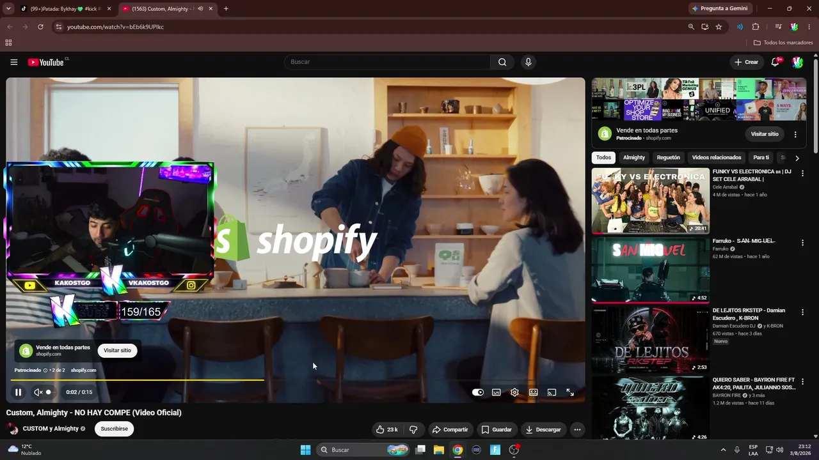819x460 pixels.
Task: Open options for the Shopify sidebar ad
Action: tap(795, 134)
